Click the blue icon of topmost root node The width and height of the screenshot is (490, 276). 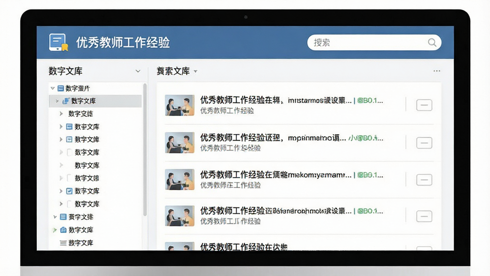tap(61, 88)
